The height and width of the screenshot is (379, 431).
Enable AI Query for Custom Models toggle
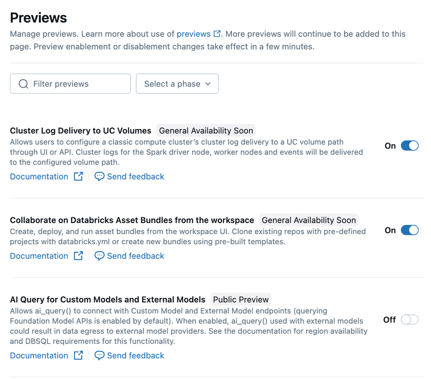pyautogui.click(x=409, y=319)
